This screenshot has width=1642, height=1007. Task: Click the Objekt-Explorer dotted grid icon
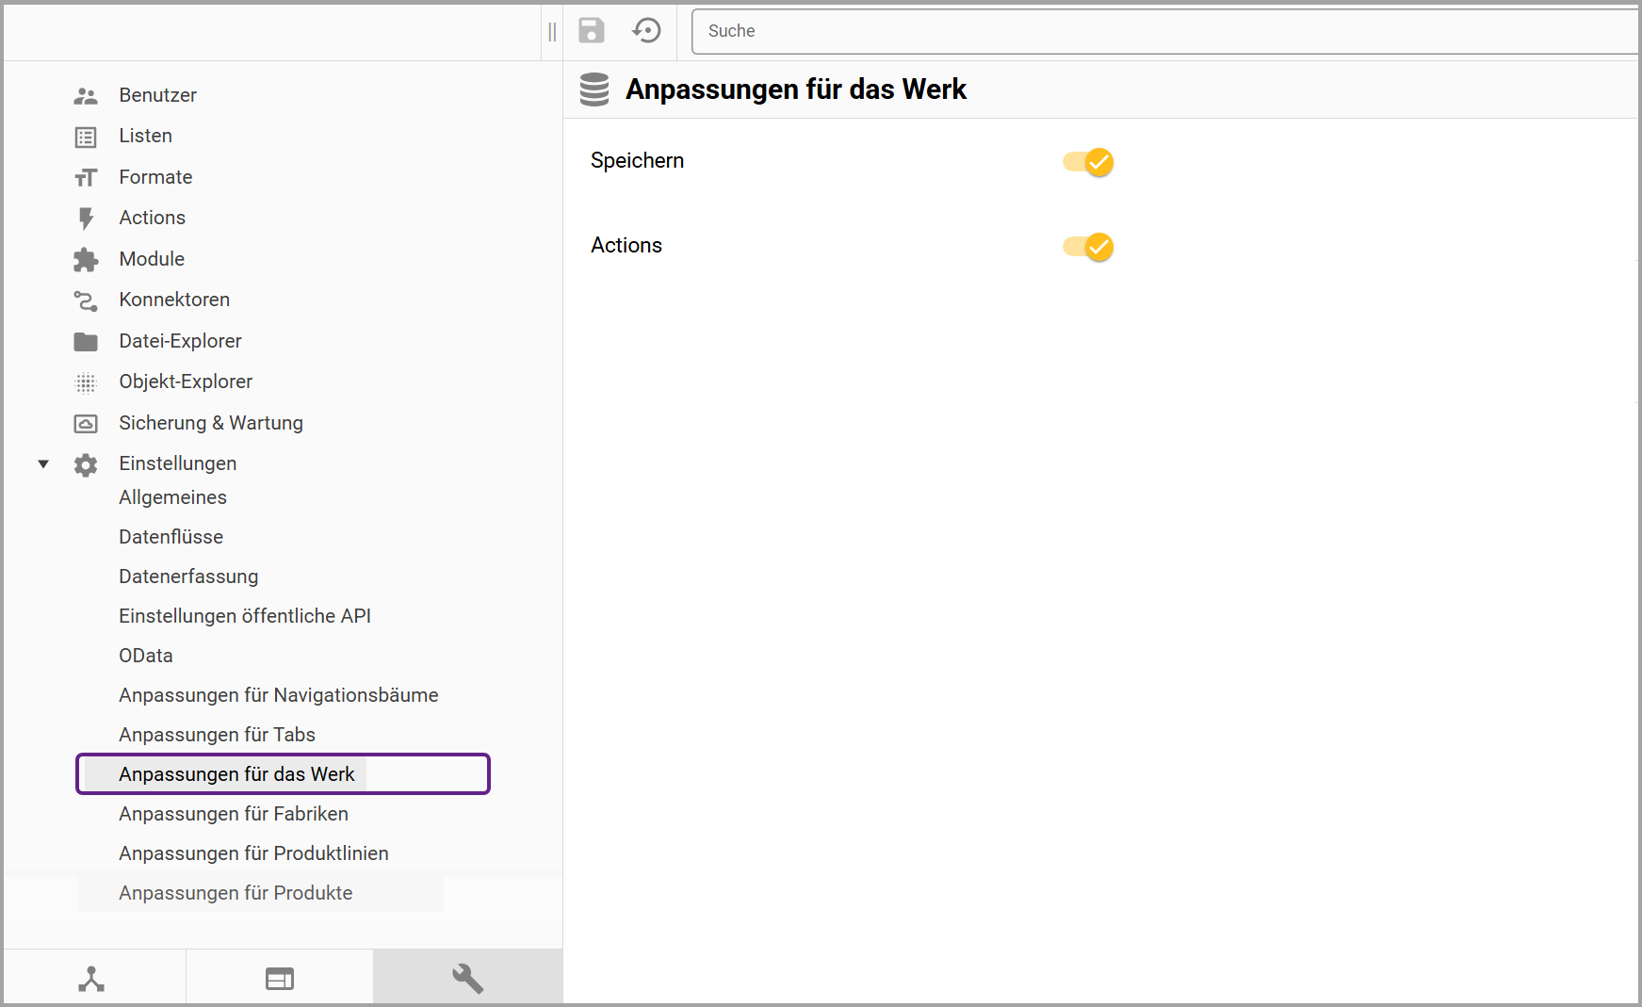tap(86, 382)
